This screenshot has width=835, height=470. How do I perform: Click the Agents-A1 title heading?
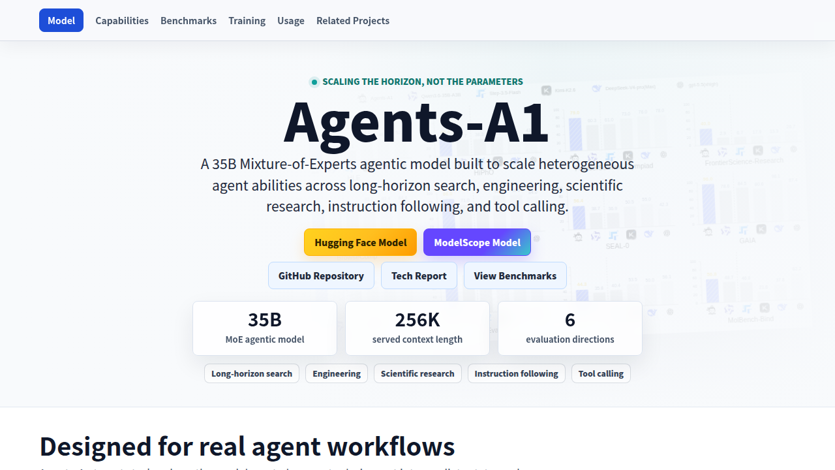pyautogui.click(x=416, y=122)
